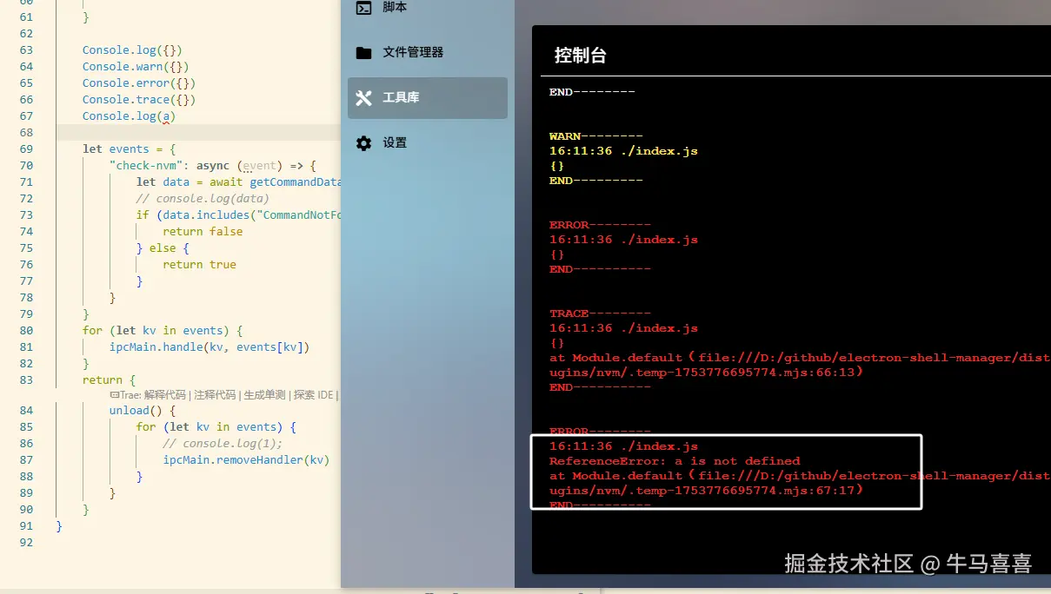Click the Console.log(a) line with error squiggle
This screenshot has width=1051, height=594.
click(x=129, y=115)
